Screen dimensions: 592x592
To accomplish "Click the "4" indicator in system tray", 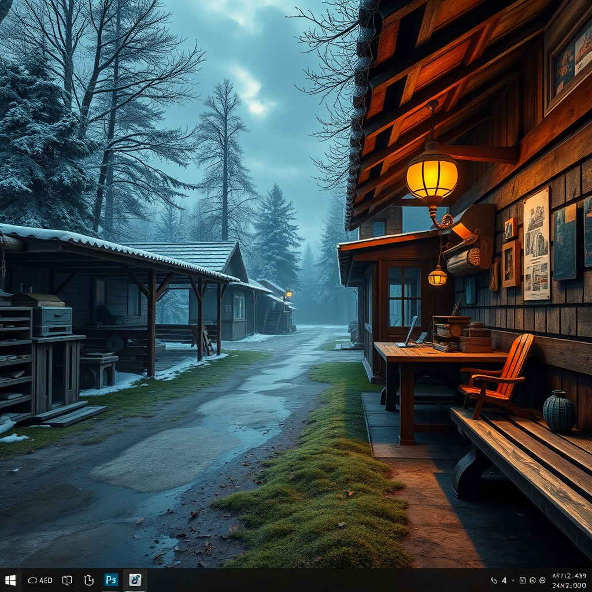I will (504, 580).
